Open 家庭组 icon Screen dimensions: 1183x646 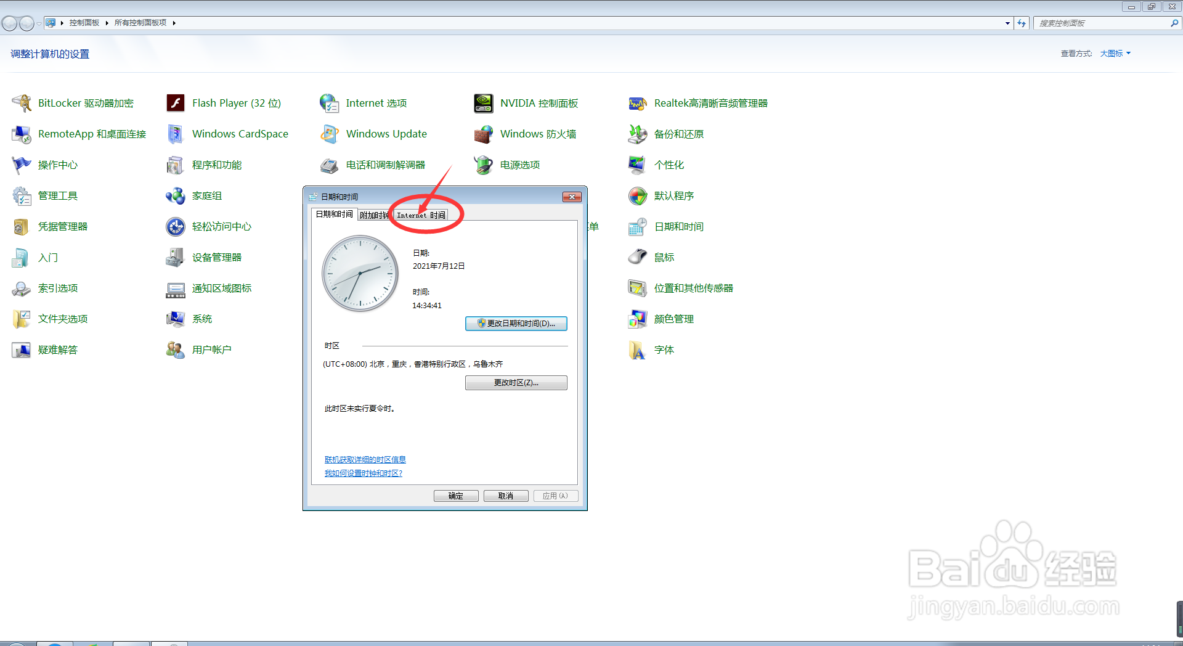(176, 195)
